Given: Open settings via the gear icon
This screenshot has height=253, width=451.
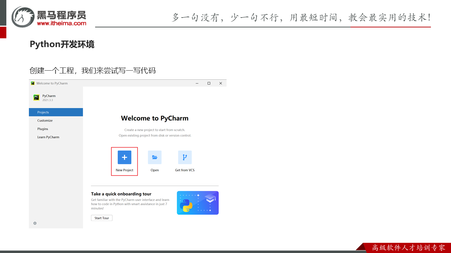Looking at the screenshot, I should (35, 223).
